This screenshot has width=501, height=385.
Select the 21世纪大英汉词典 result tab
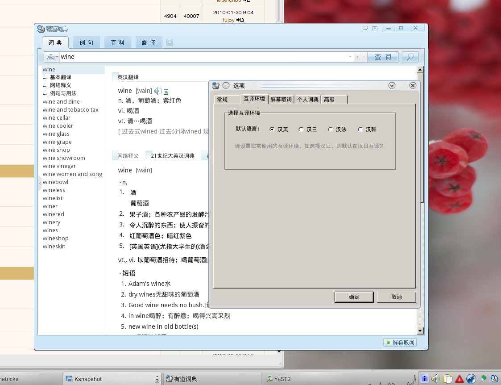[173, 156]
